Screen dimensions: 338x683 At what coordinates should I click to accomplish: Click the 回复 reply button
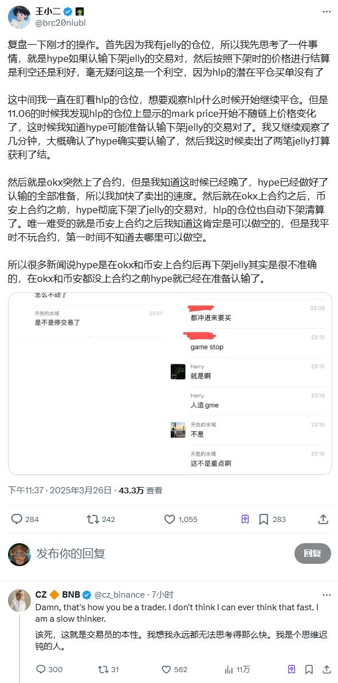tap(312, 553)
